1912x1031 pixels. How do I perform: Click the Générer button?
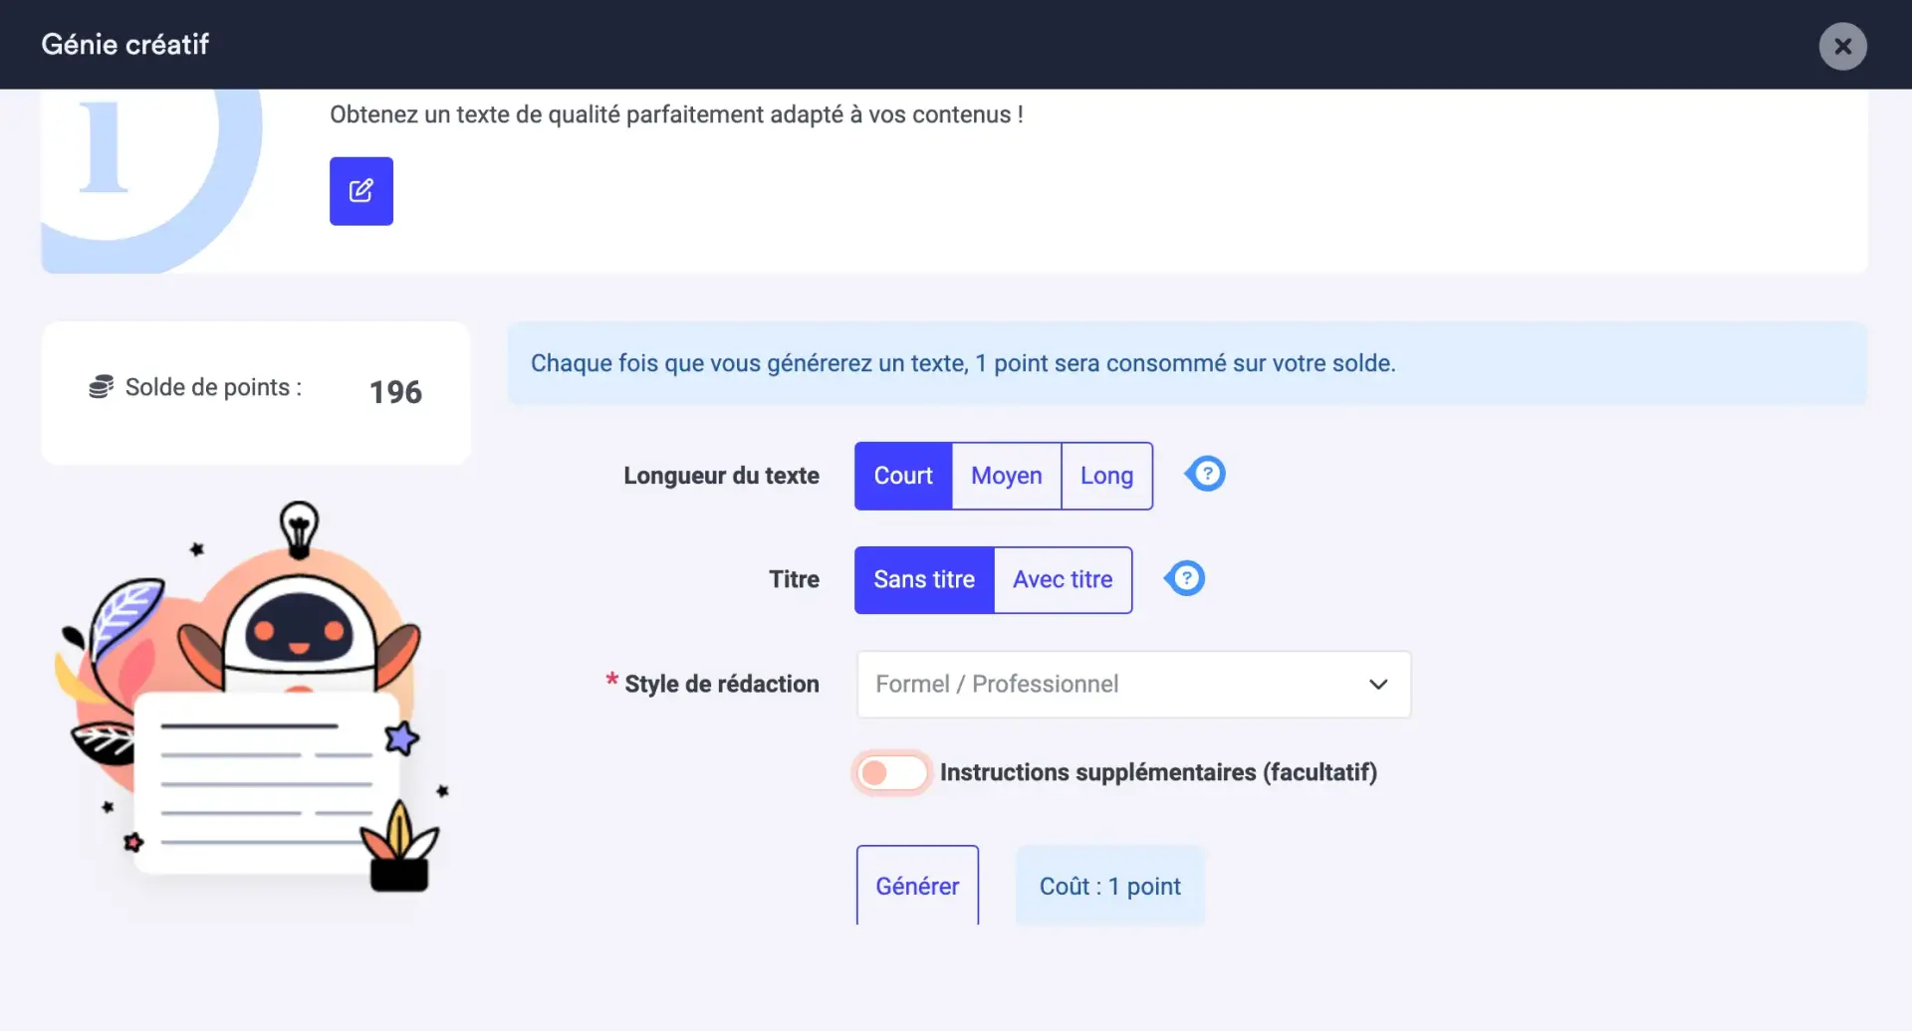pyautogui.click(x=916, y=885)
